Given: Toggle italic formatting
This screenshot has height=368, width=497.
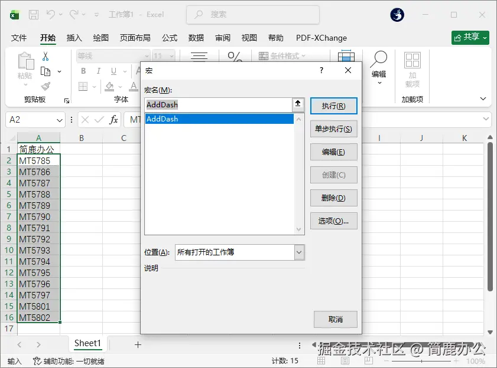Looking at the screenshot, I should pos(98,70).
